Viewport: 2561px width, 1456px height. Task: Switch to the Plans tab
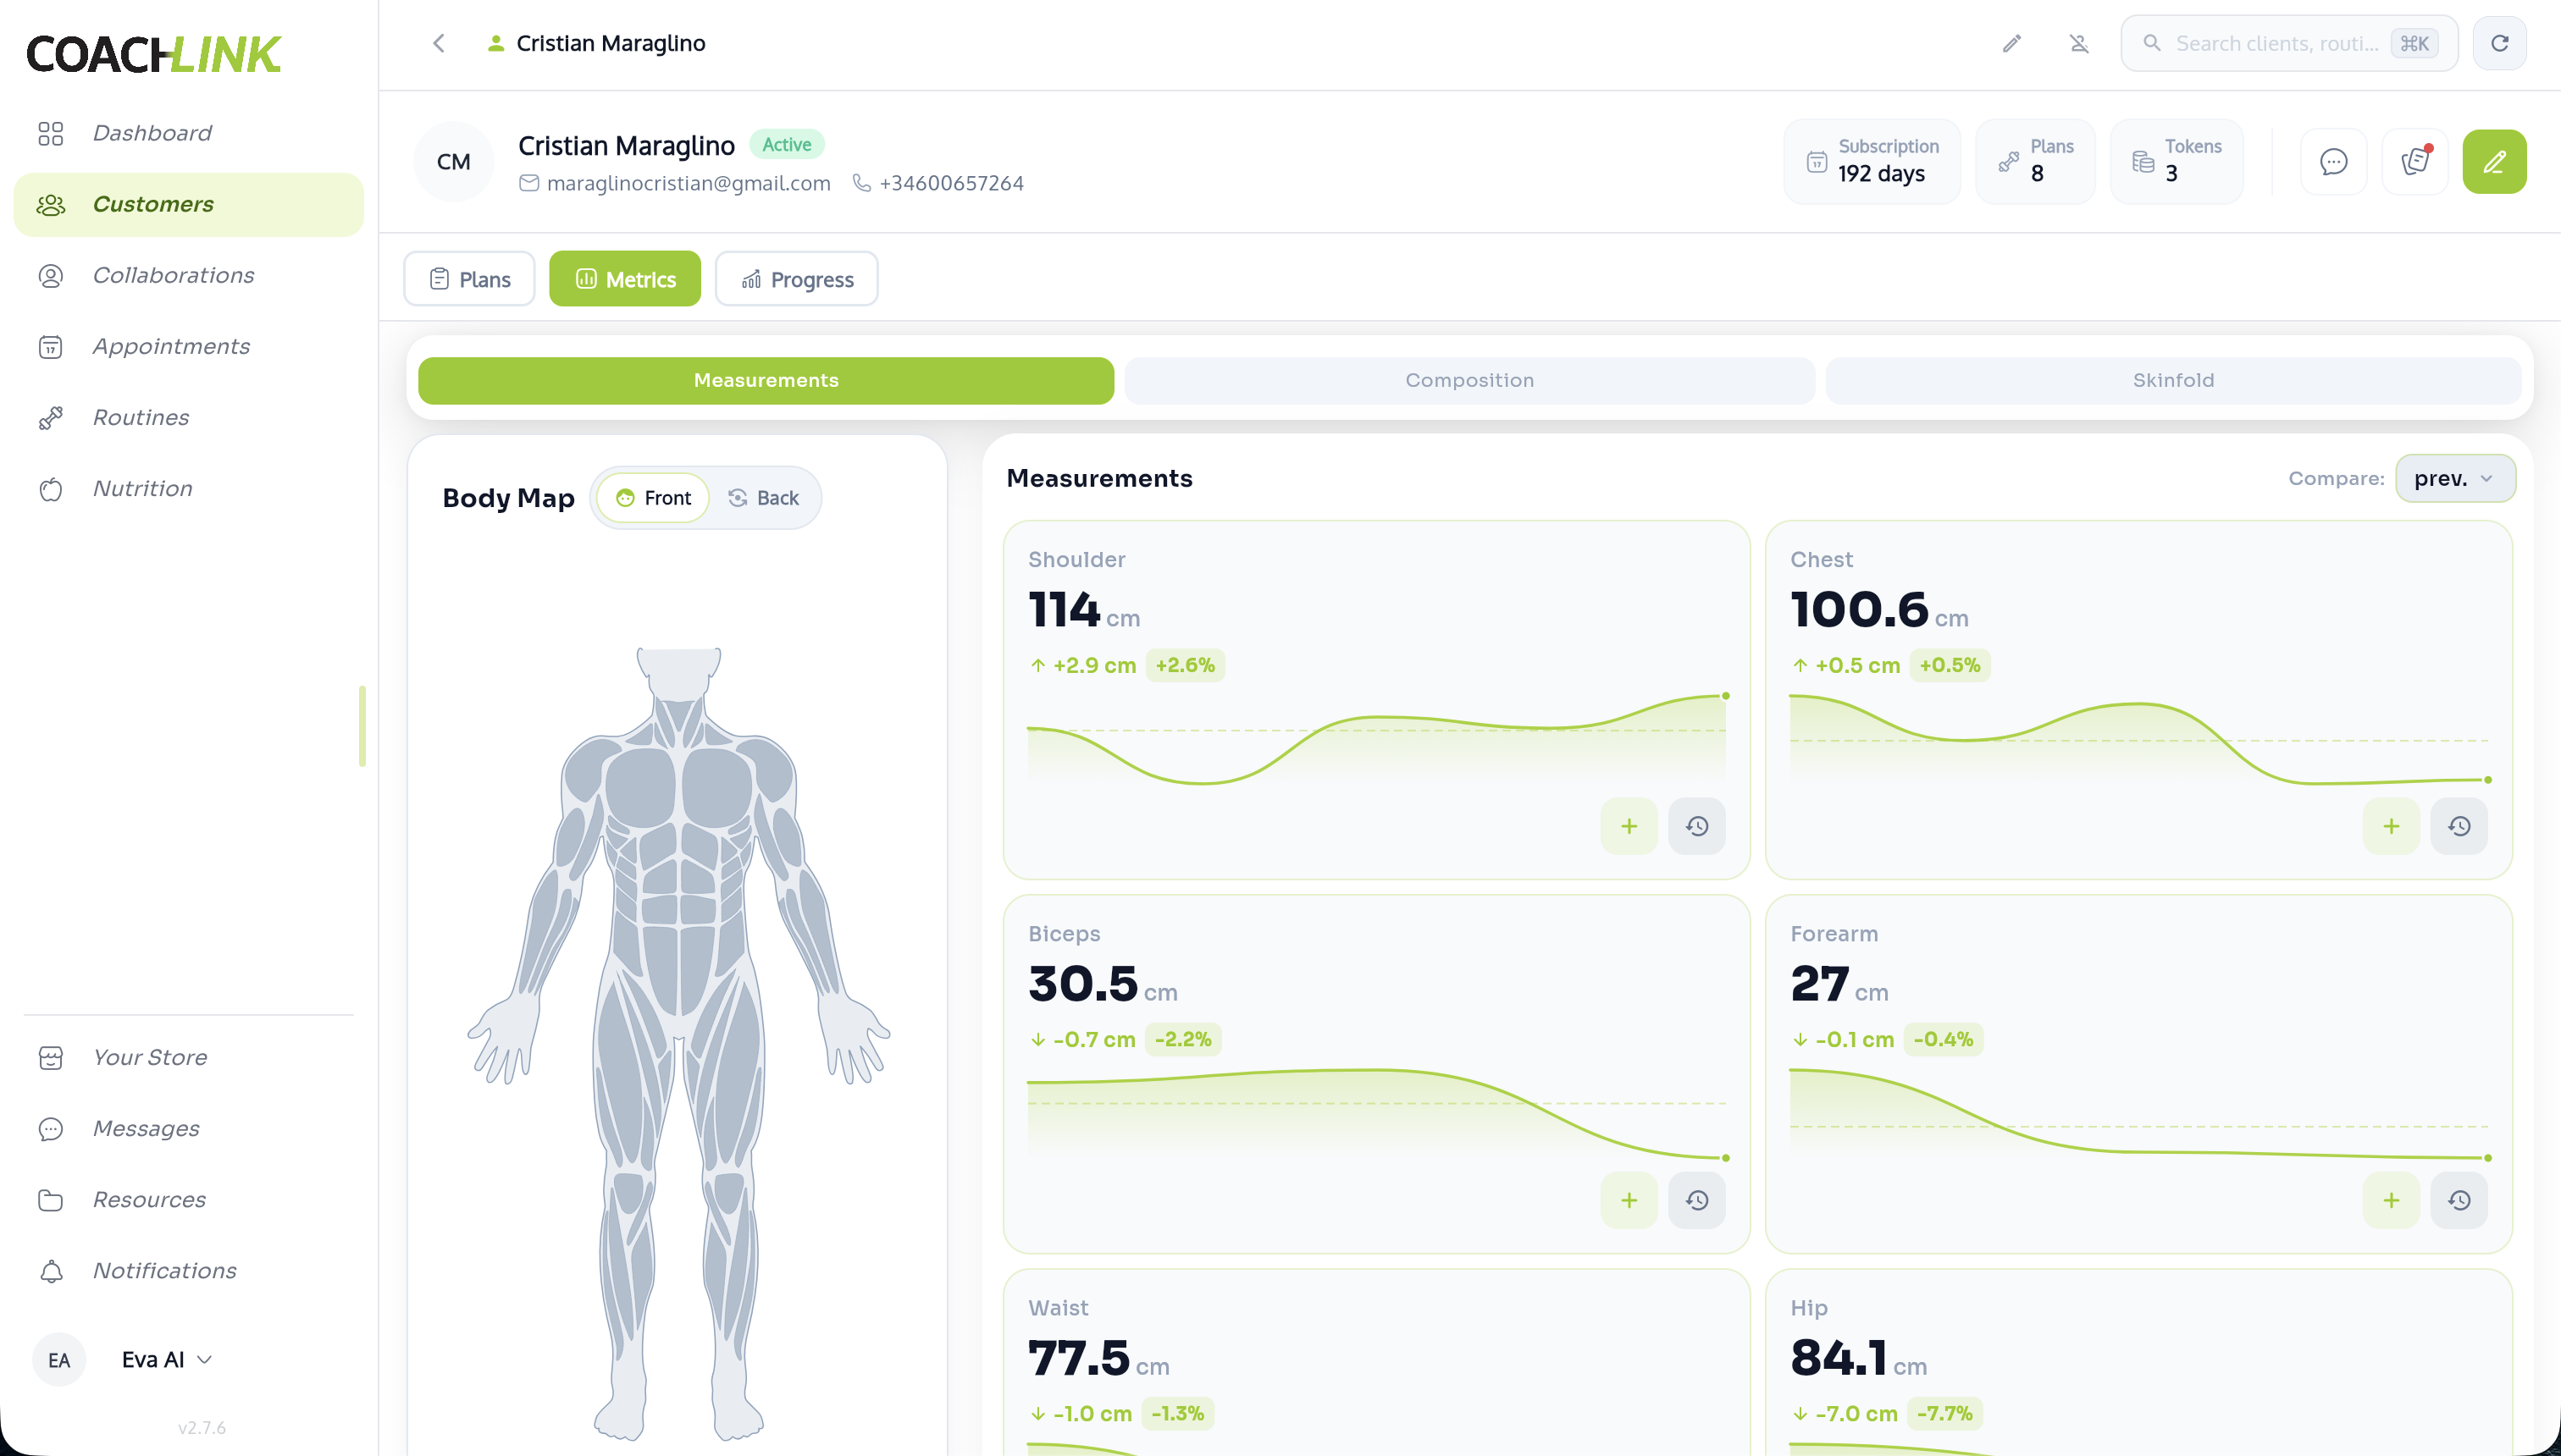pos(469,279)
